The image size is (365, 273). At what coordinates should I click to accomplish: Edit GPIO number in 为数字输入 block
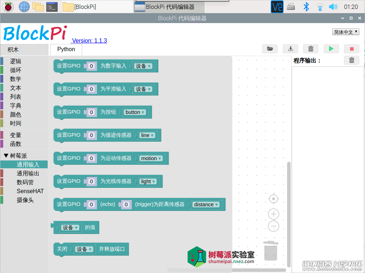coord(91,66)
